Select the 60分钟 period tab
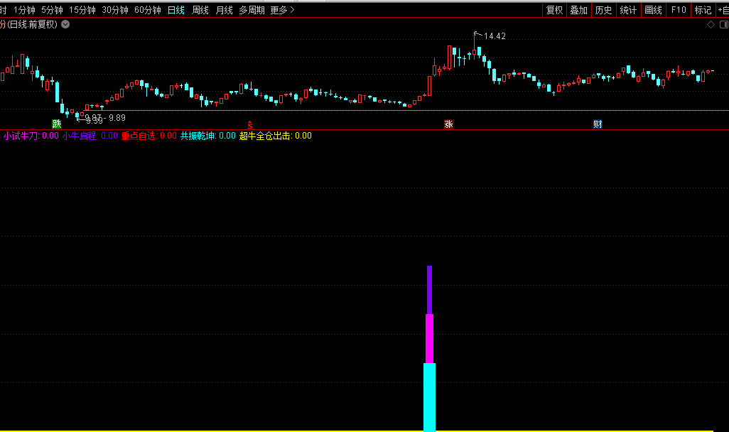The height and width of the screenshot is (432, 729). (148, 10)
